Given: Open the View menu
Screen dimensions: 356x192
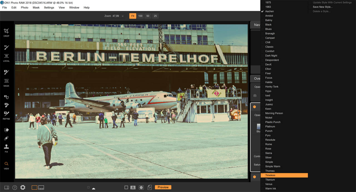Looking at the screenshot, I should coord(62,7).
